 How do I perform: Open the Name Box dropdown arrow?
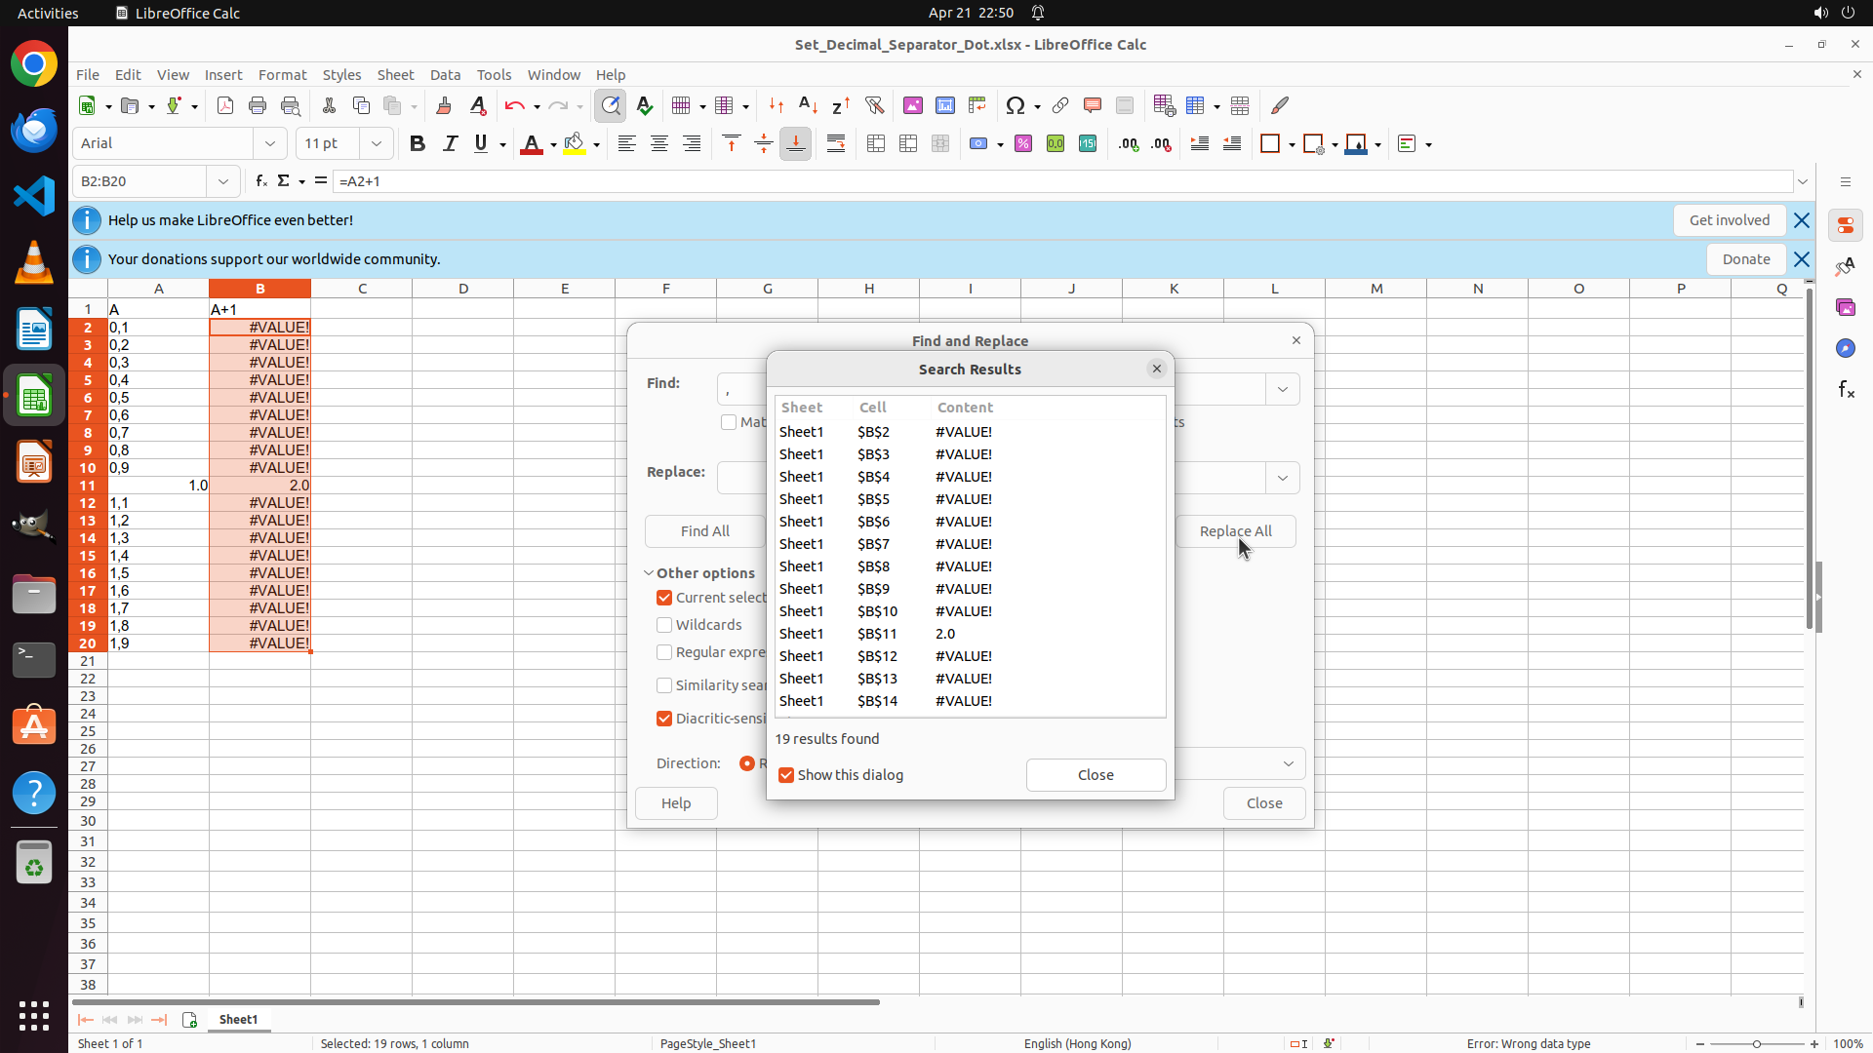click(223, 181)
